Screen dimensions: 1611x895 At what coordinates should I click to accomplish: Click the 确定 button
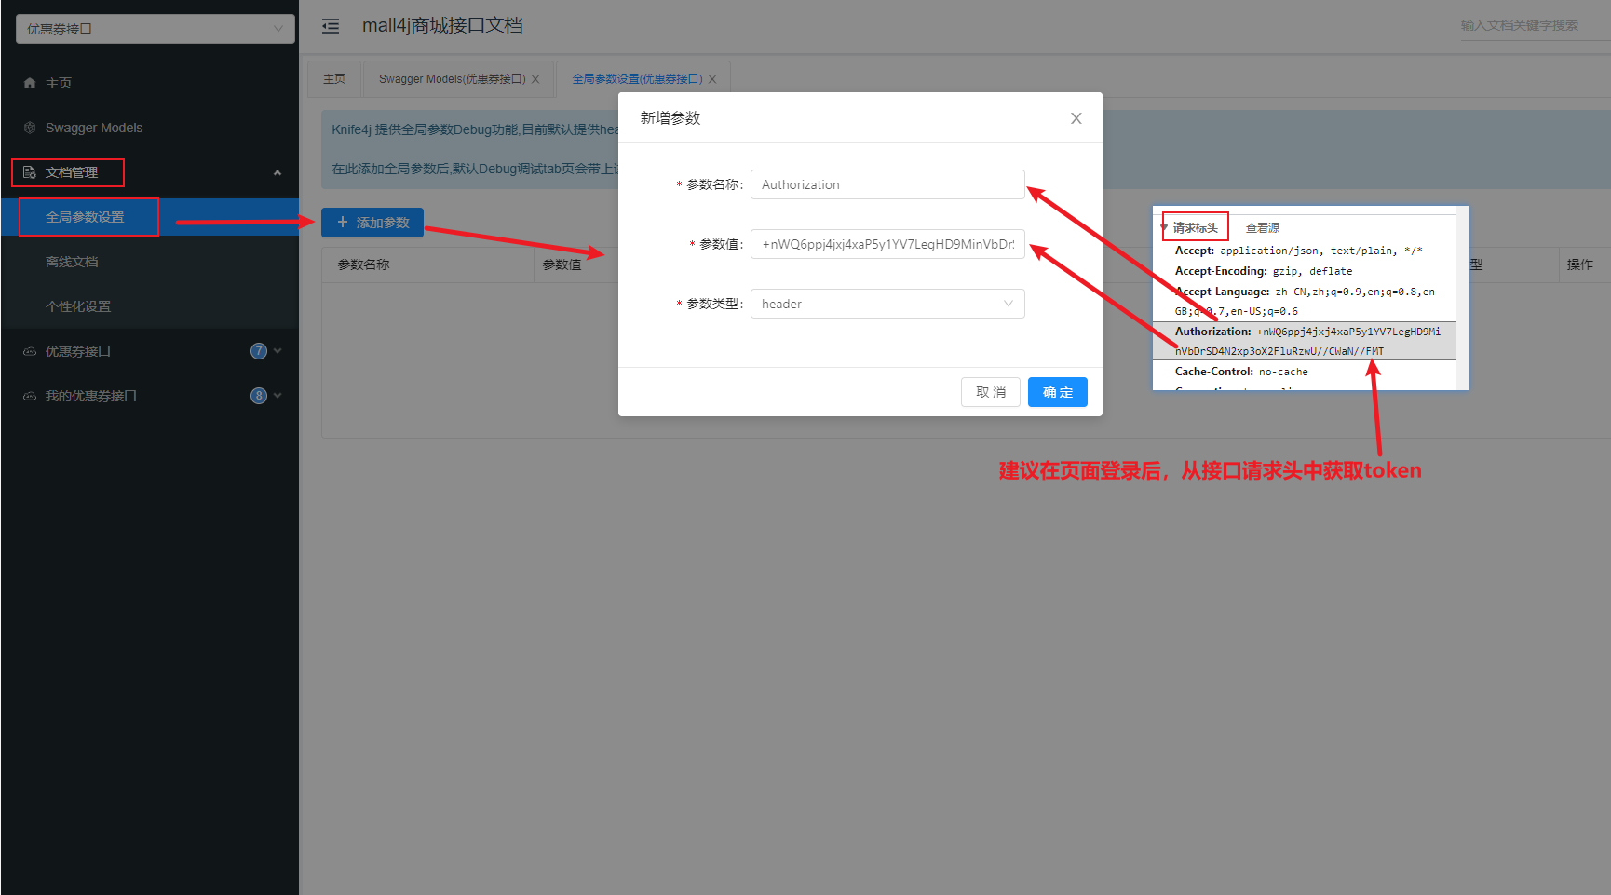[1057, 392]
